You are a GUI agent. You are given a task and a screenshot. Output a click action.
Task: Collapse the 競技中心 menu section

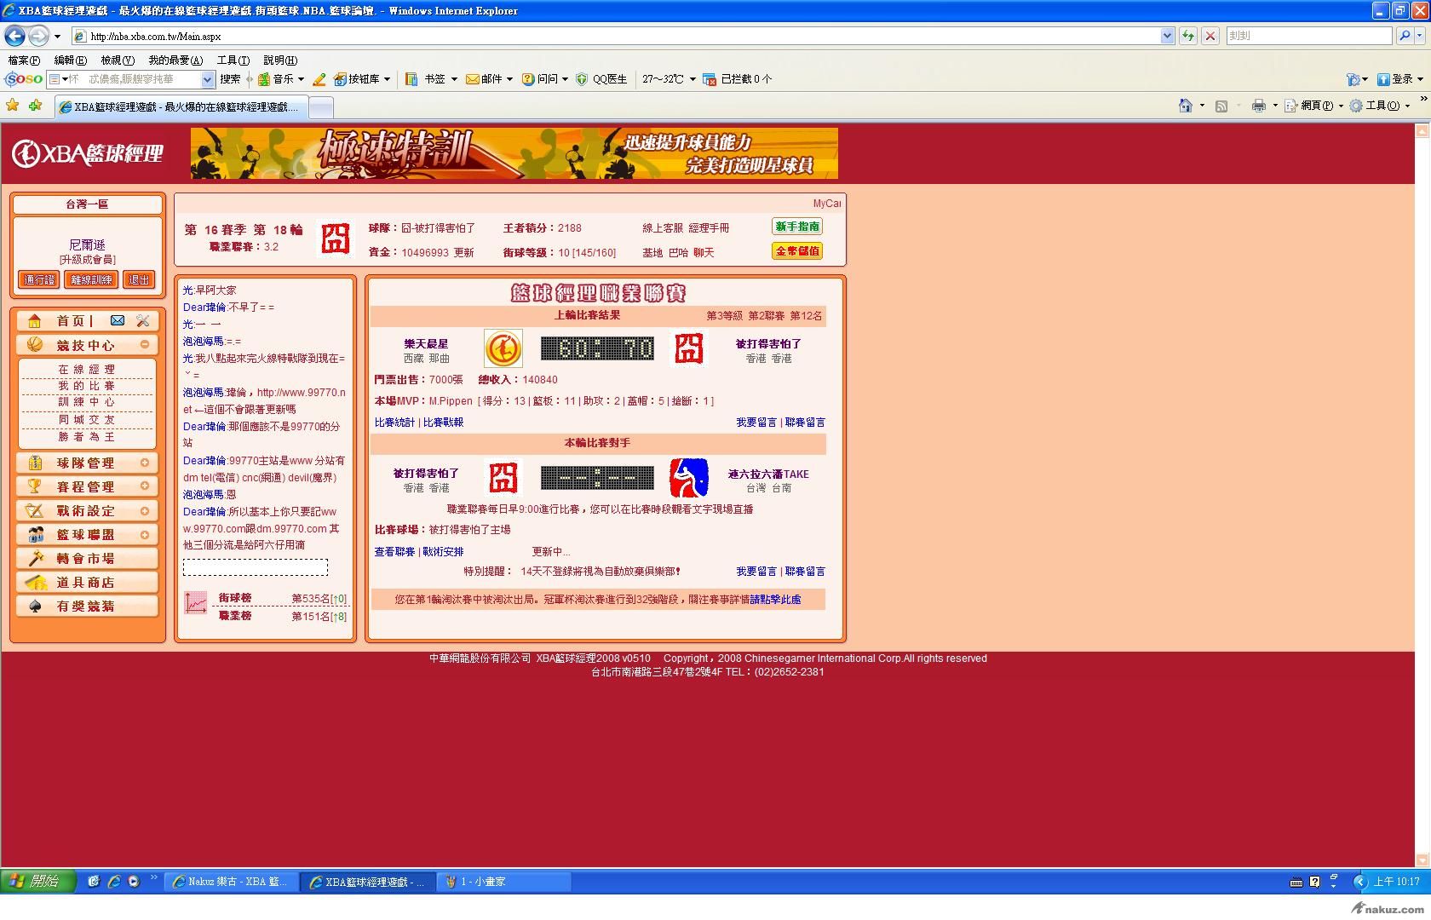point(145,344)
